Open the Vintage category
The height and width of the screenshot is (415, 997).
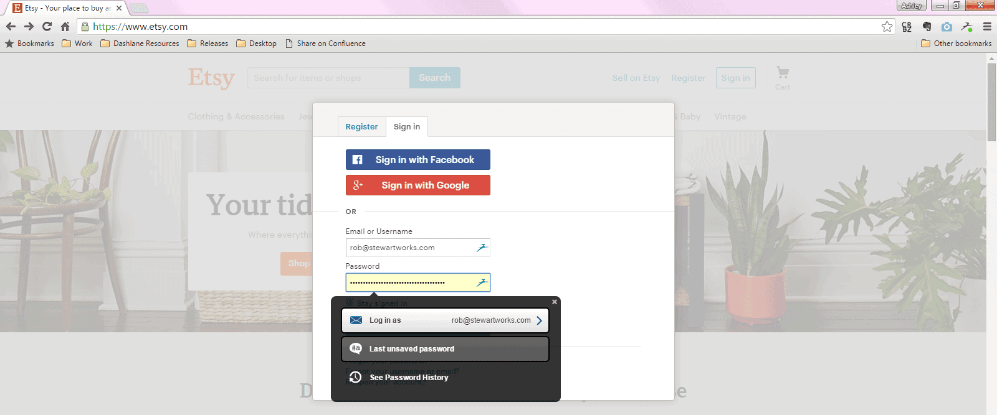pyautogui.click(x=730, y=116)
